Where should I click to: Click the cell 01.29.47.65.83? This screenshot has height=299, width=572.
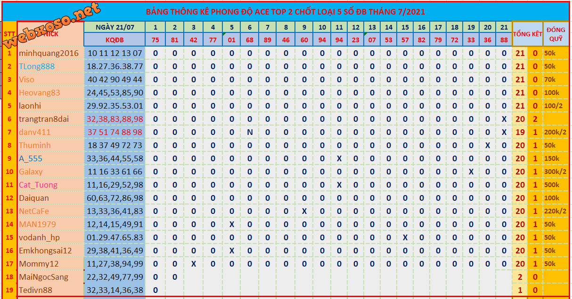pyautogui.click(x=114, y=237)
